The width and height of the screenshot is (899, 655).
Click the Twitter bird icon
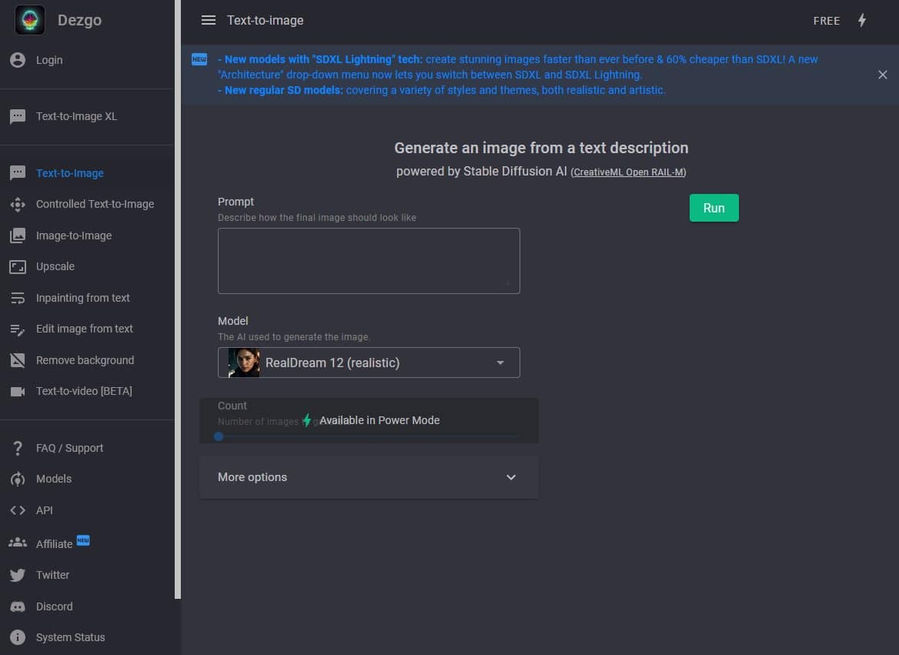click(x=18, y=575)
